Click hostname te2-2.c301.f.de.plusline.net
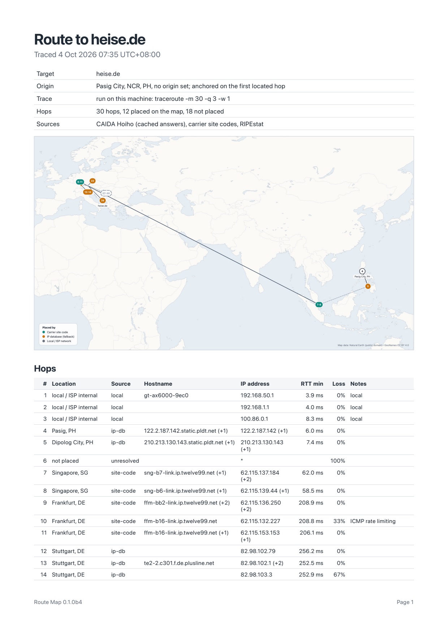The width and height of the screenshot is (448, 634). [x=179, y=563]
